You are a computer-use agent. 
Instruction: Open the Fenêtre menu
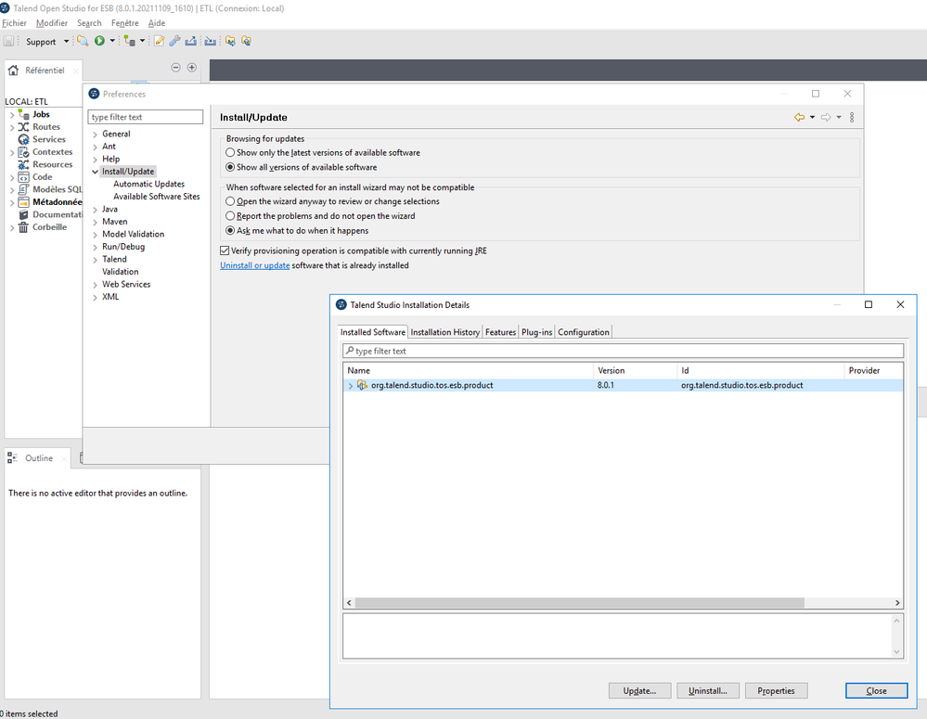click(124, 23)
